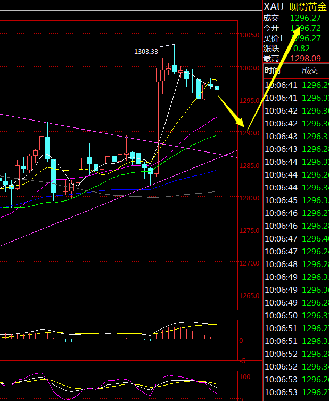
Task: Select the cyan candle topping at 1303.33
Action: [x=174, y=68]
